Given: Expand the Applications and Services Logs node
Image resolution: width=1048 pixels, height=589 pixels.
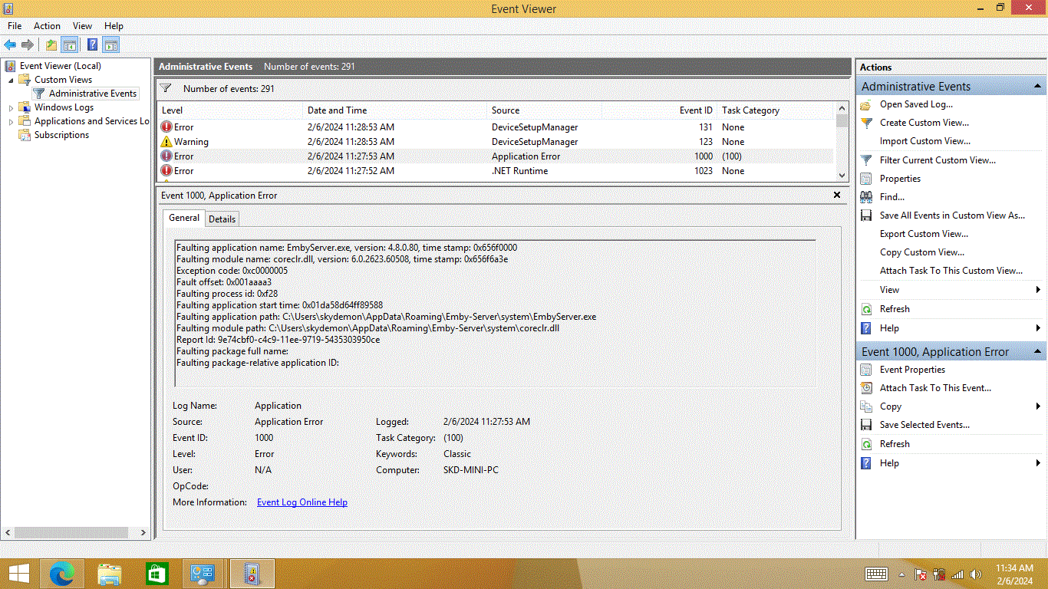Looking at the screenshot, I should point(11,122).
